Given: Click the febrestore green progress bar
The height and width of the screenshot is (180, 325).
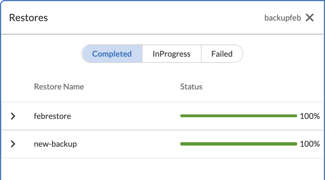Looking at the screenshot, I should [238, 116].
